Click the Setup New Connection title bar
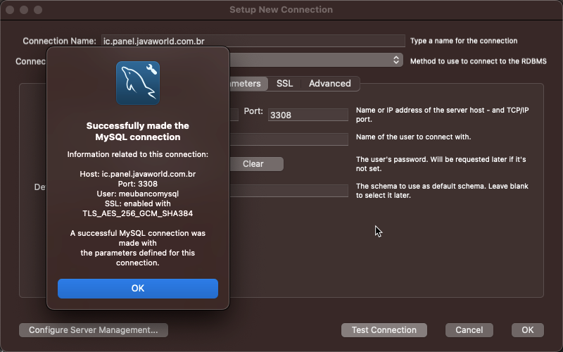The width and height of the screenshot is (563, 352). [x=281, y=10]
